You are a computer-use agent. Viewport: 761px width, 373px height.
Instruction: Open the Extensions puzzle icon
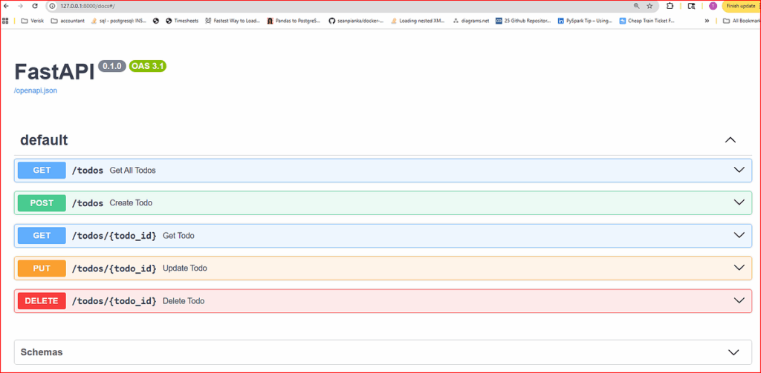coord(670,6)
